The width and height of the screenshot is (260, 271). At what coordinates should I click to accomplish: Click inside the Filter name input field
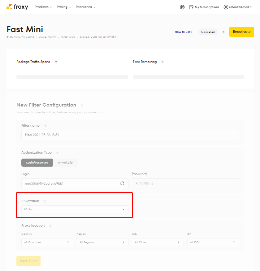(x=130, y=135)
